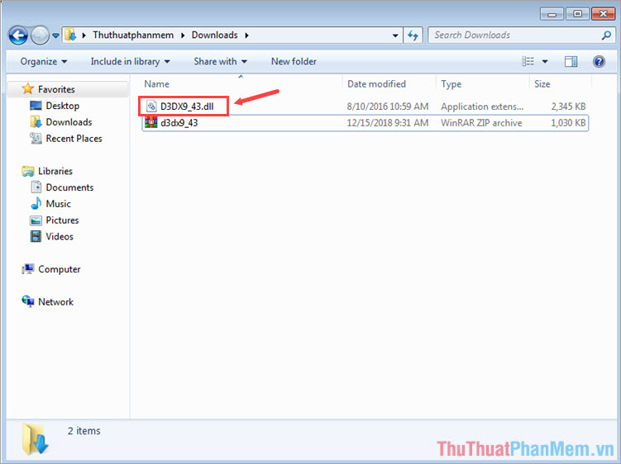This screenshot has height=464, width=621.
Task: Select Thuthuatphanmem in the address breadcrumb
Action: pyautogui.click(x=133, y=36)
